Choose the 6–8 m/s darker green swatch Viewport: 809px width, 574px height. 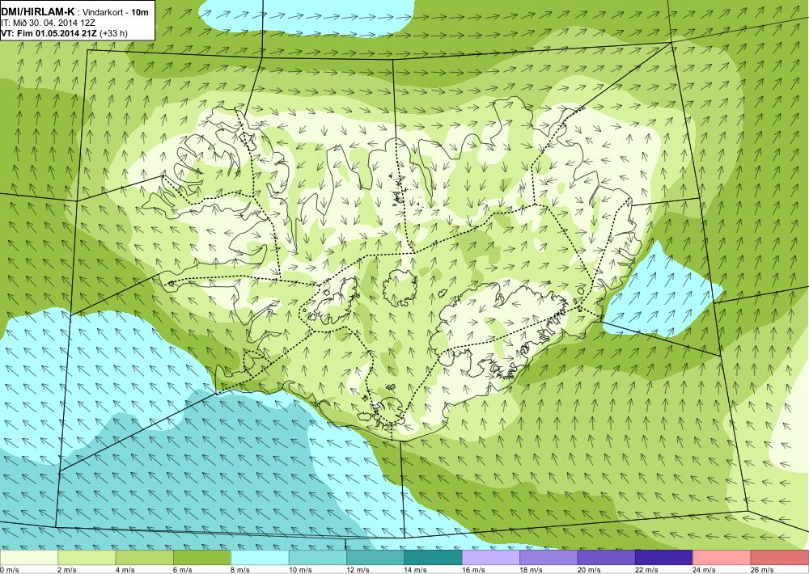(x=202, y=558)
